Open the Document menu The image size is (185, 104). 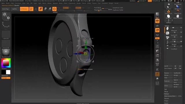pyautogui.click(x=18, y=3)
